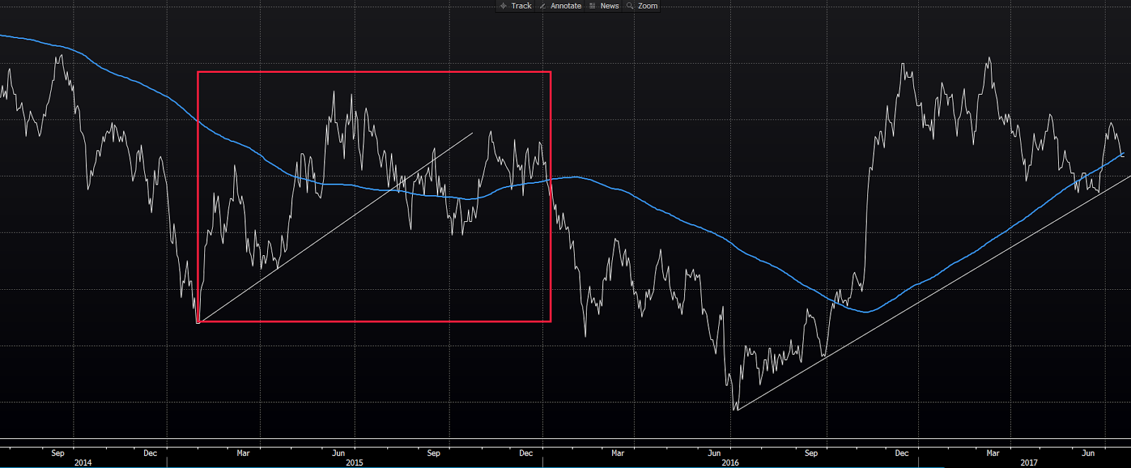Show News on the chart

pyautogui.click(x=604, y=6)
